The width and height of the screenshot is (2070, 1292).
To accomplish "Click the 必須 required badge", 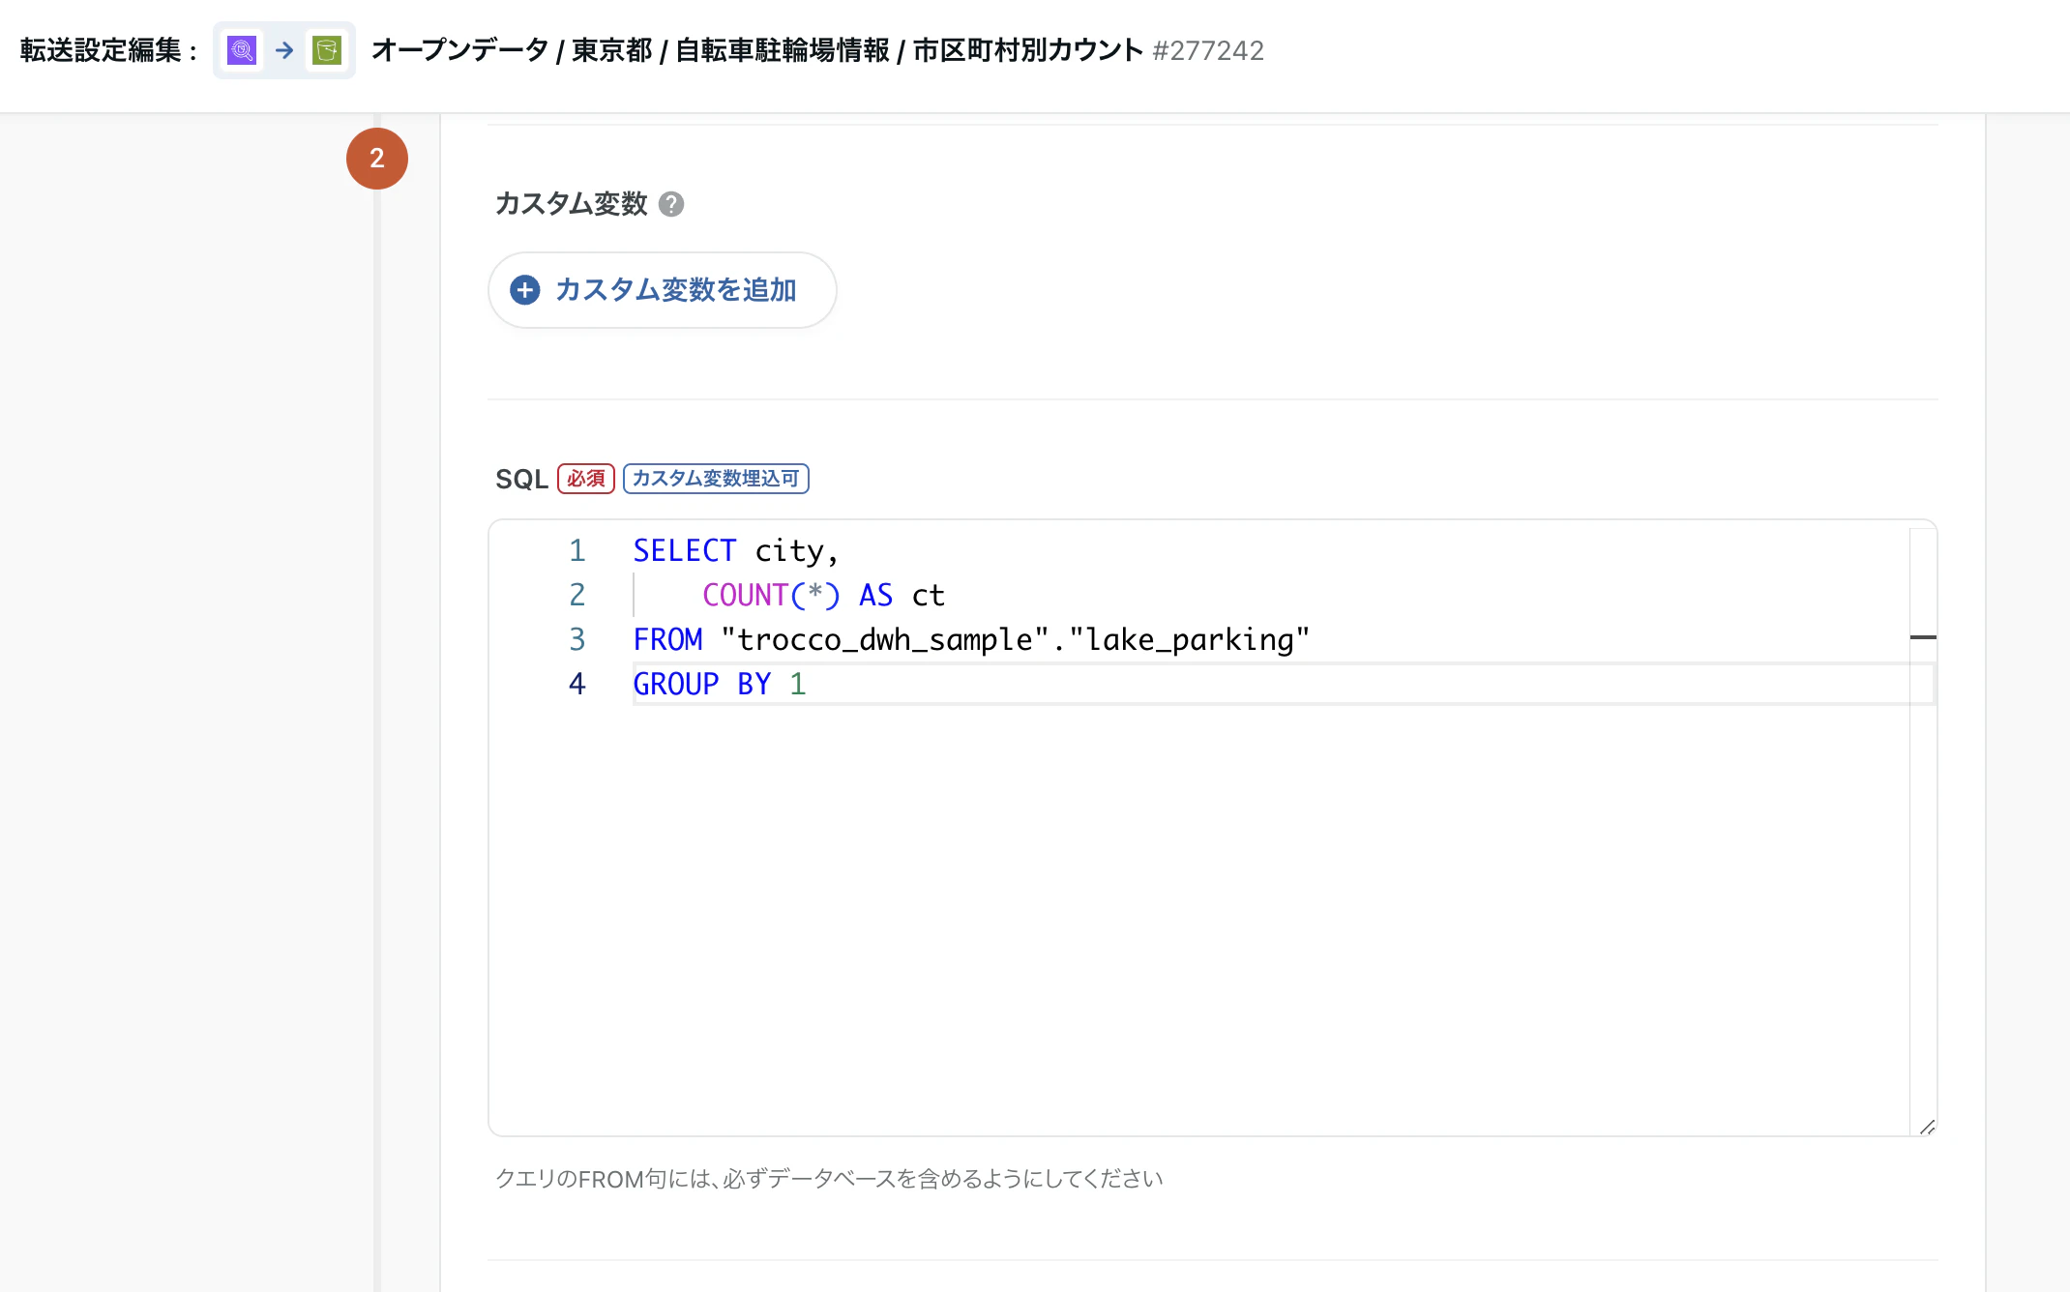I will point(586,479).
